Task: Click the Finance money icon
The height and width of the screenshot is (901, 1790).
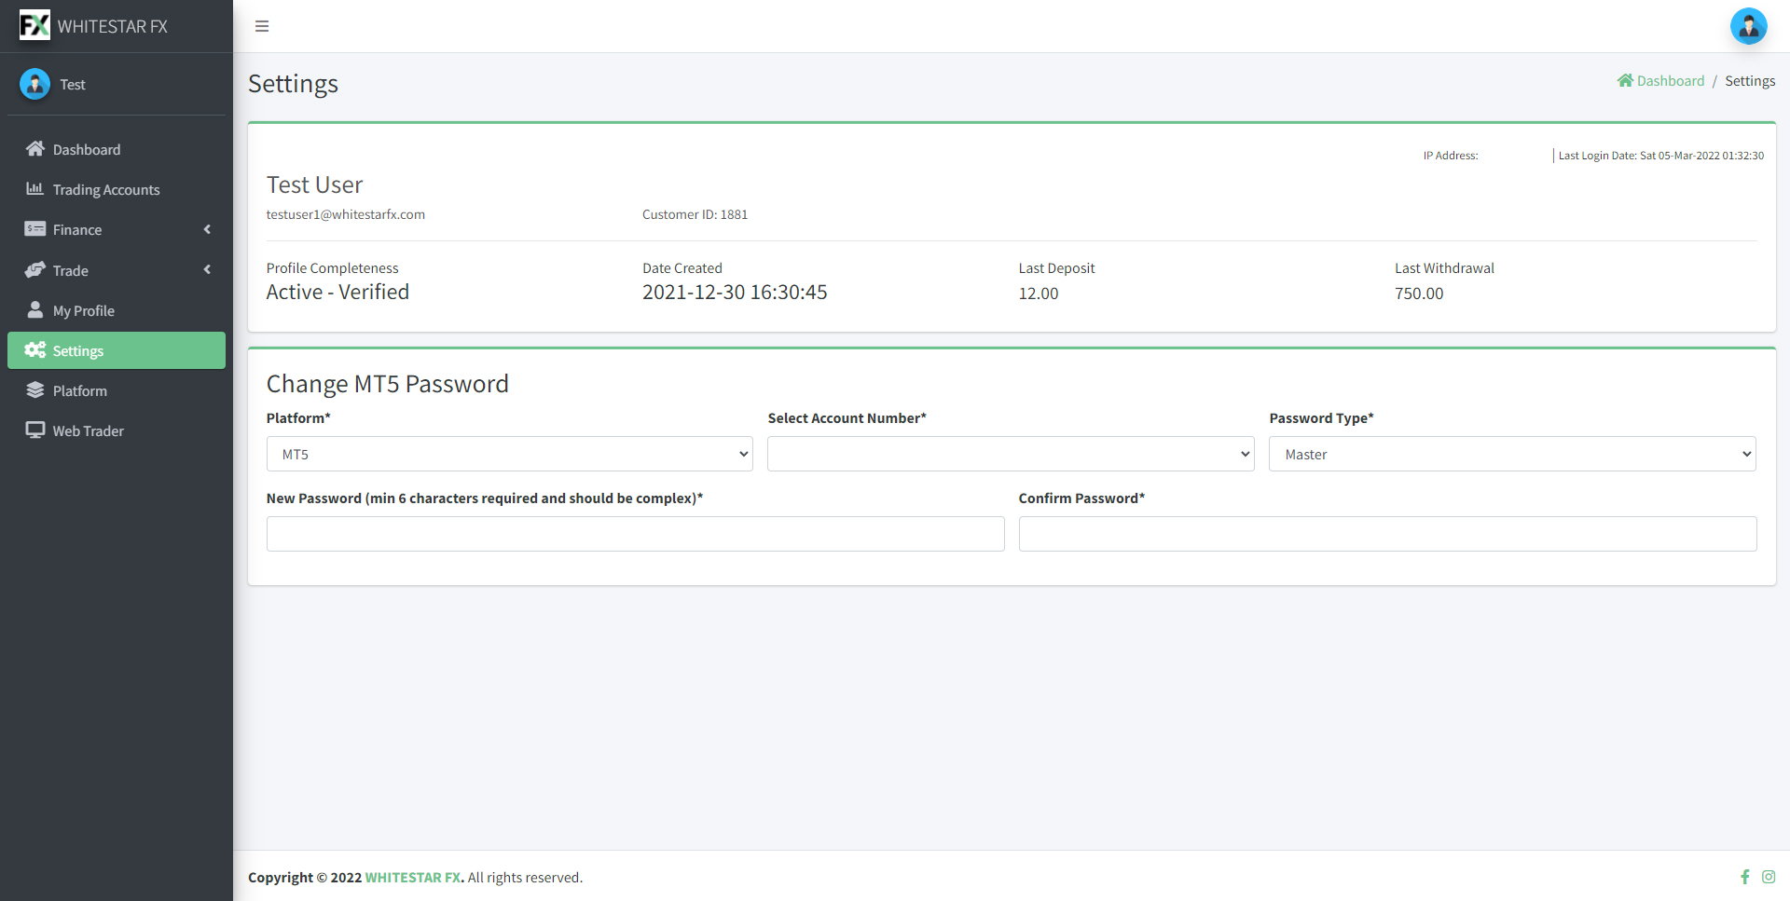Action: 35,228
